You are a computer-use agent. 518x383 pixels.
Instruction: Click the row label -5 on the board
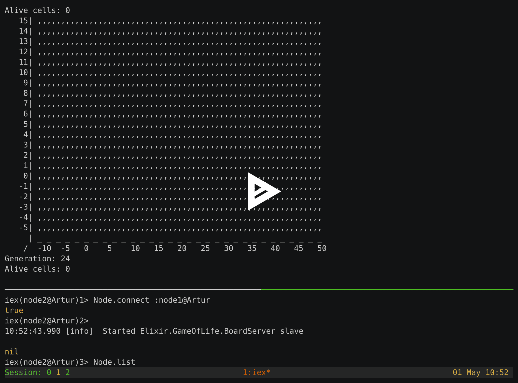click(x=23, y=228)
